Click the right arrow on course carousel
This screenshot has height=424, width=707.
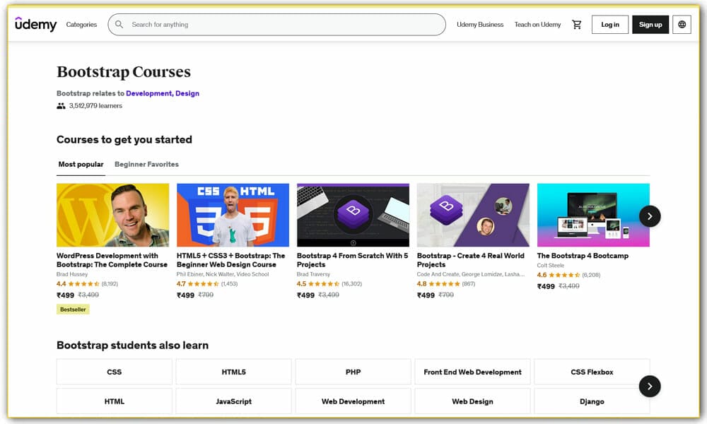pyautogui.click(x=649, y=216)
